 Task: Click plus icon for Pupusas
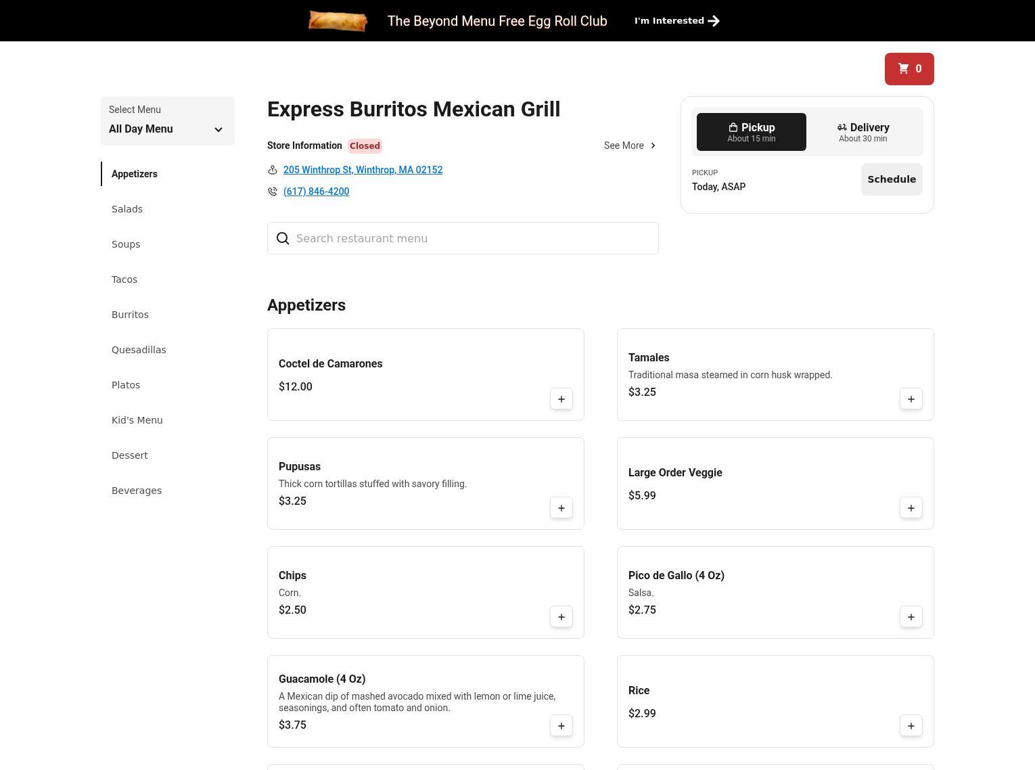(x=561, y=508)
